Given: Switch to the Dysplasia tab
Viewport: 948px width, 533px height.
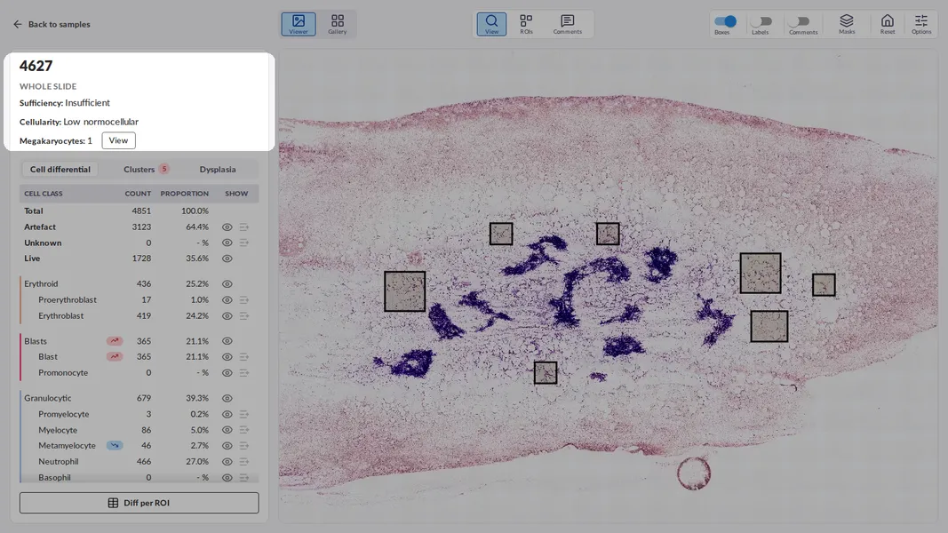Looking at the screenshot, I should [218, 169].
